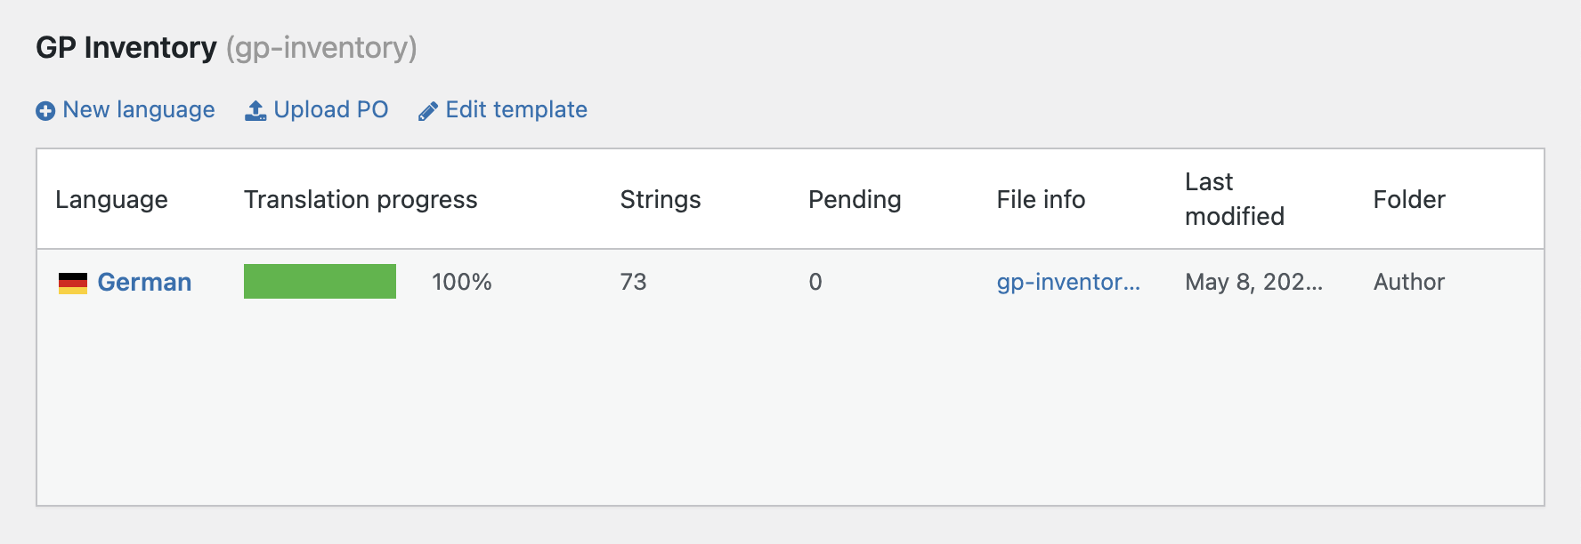Sort by the File info column header

point(1041,199)
